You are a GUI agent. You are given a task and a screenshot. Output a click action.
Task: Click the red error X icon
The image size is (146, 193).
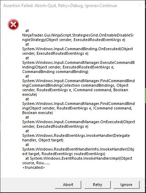coord(13,25)
